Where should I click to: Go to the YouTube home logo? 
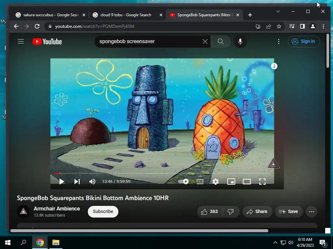47,41
